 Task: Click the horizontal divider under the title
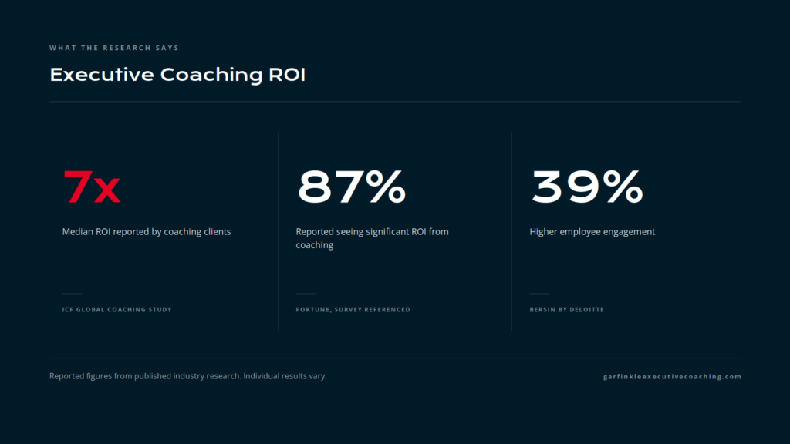(395, 102)
